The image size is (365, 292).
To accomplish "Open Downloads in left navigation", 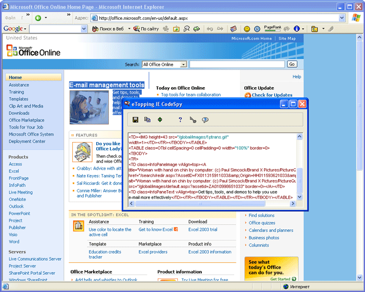I will [x=19, y=113].
